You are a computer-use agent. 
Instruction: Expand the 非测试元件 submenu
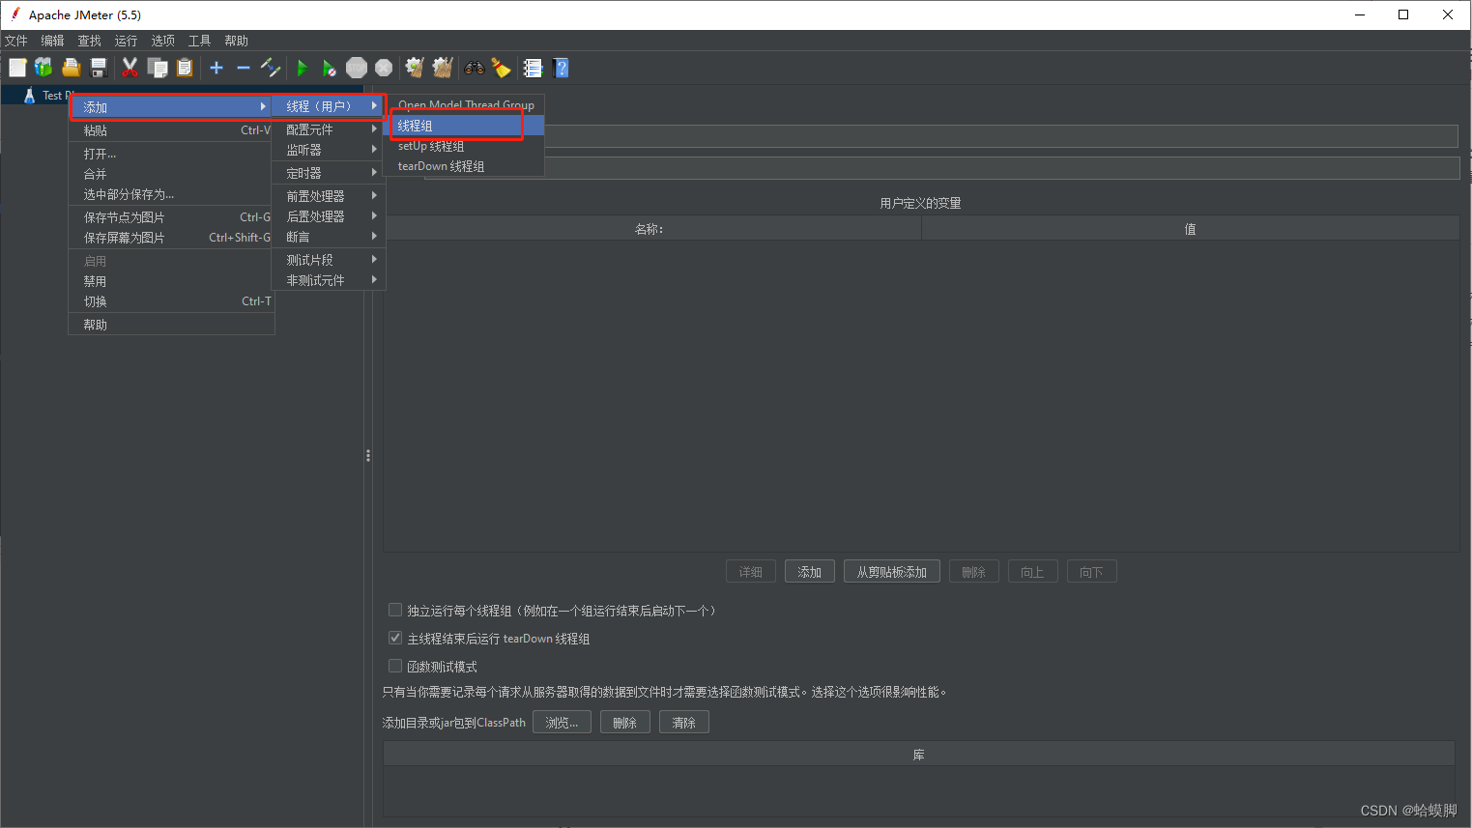pos(329,280)
